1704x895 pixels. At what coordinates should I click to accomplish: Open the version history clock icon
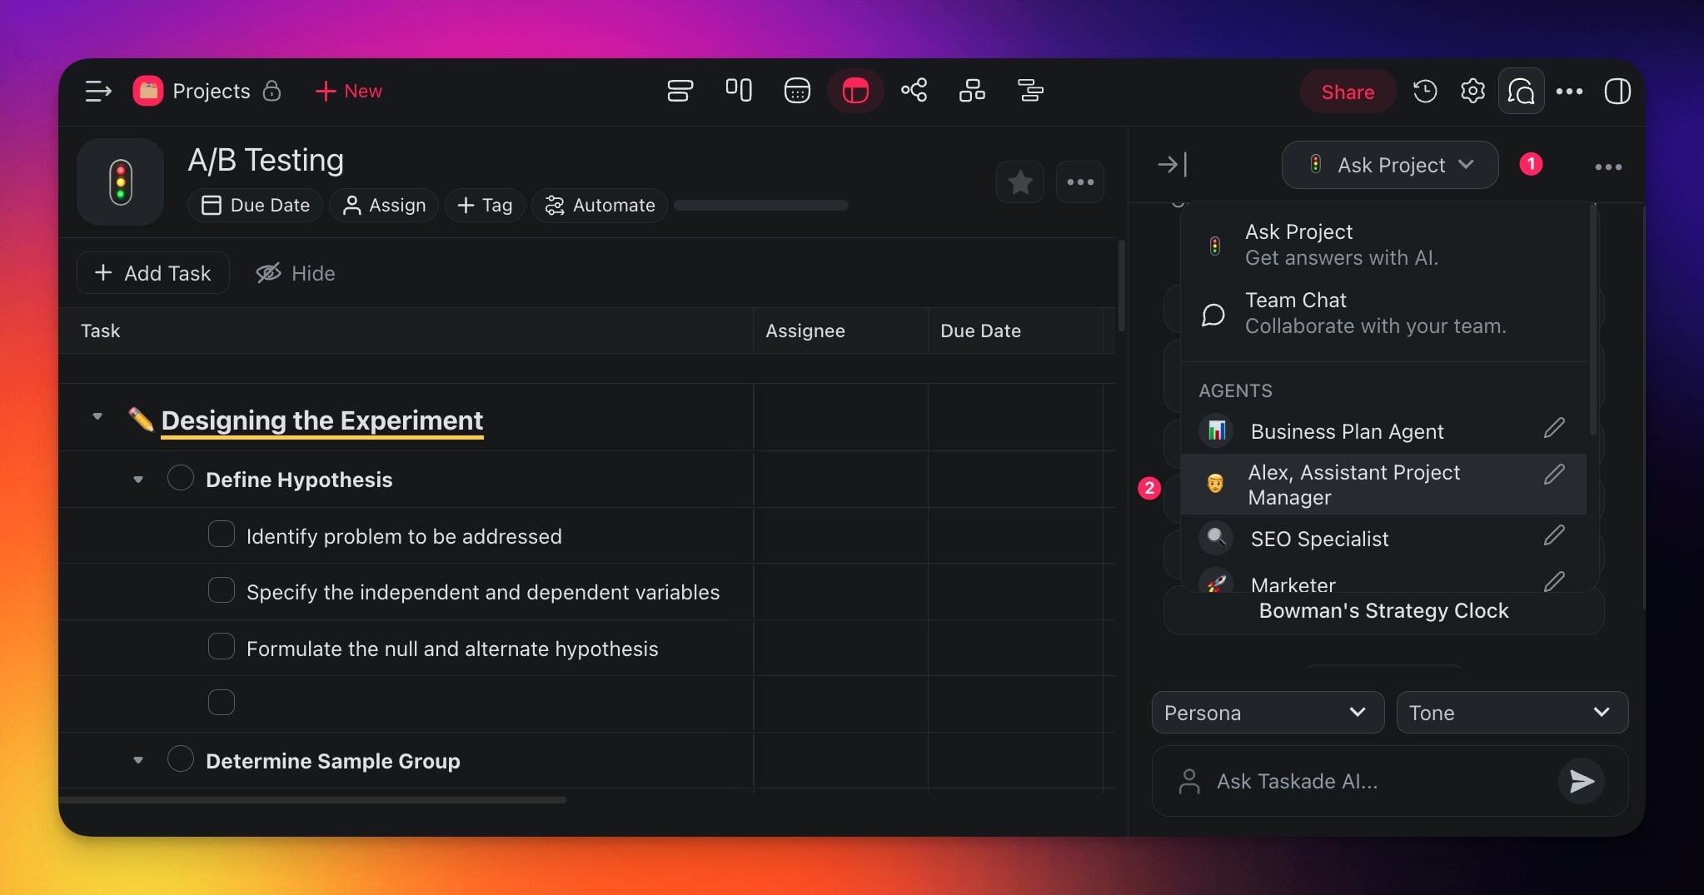tap(1425, 91)
